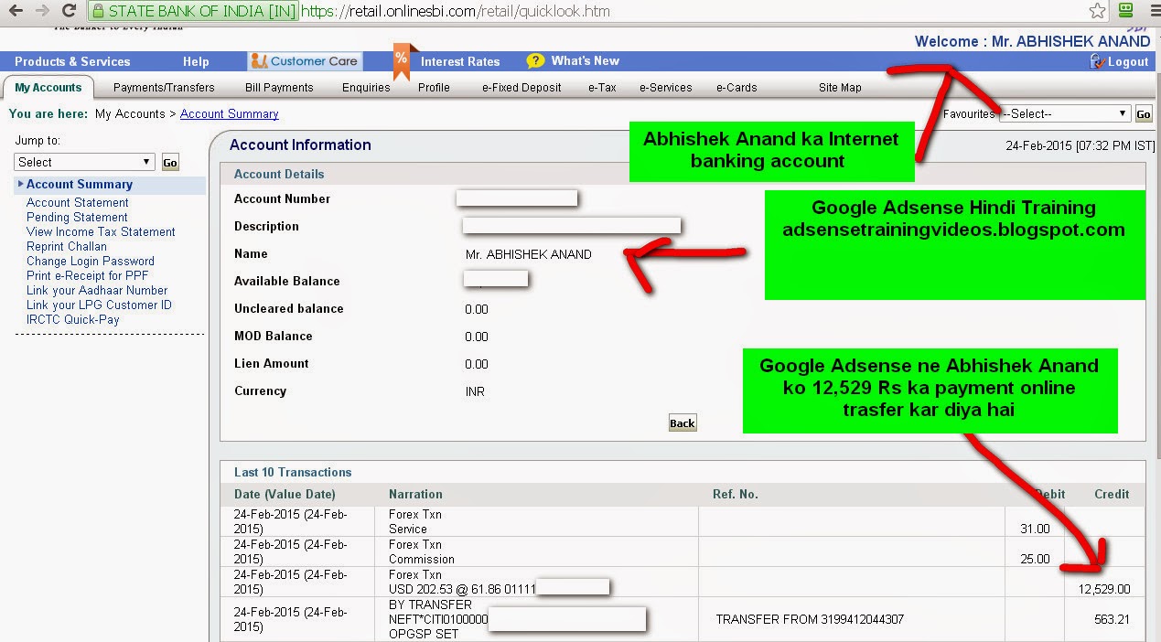Reload the page with the refresh icon

coord(69,11)
